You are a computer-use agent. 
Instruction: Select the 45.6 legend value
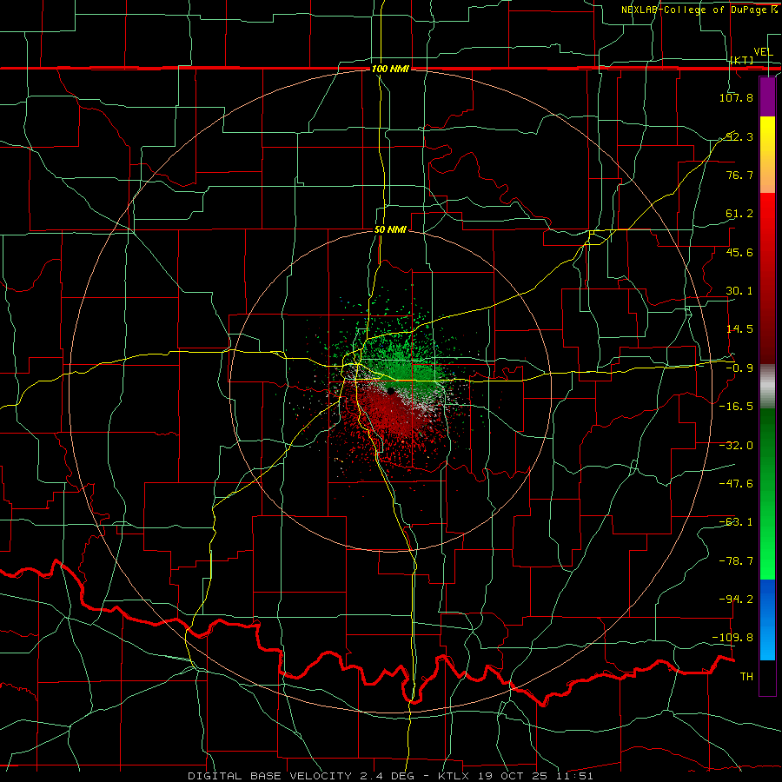(739, 252)
